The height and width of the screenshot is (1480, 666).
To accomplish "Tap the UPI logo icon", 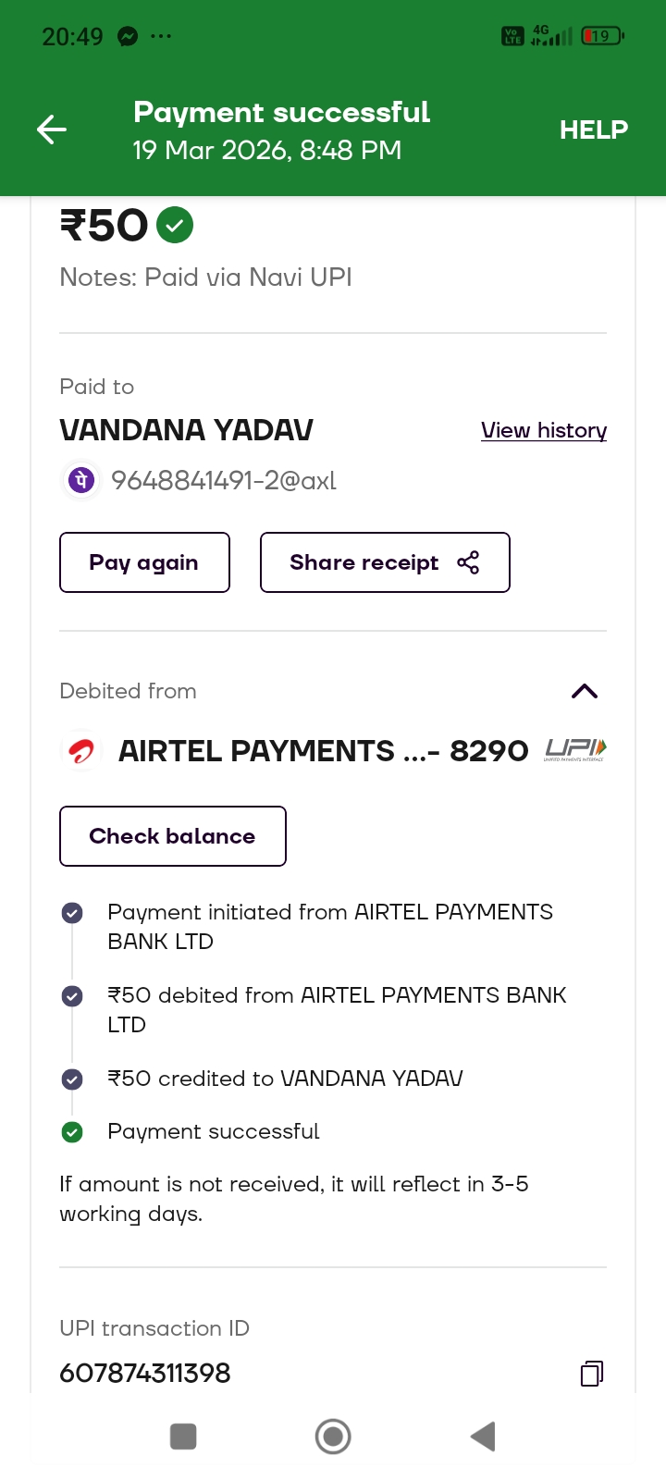I will 575,749.
